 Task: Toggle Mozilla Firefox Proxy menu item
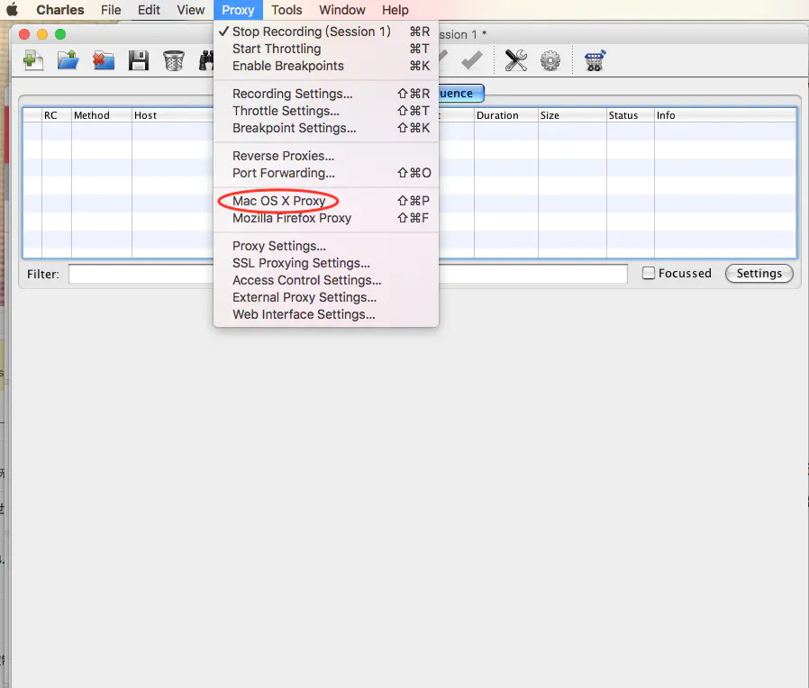click(326, 218)
